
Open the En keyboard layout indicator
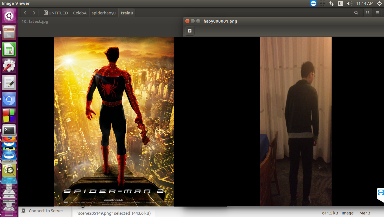(341, 3)
